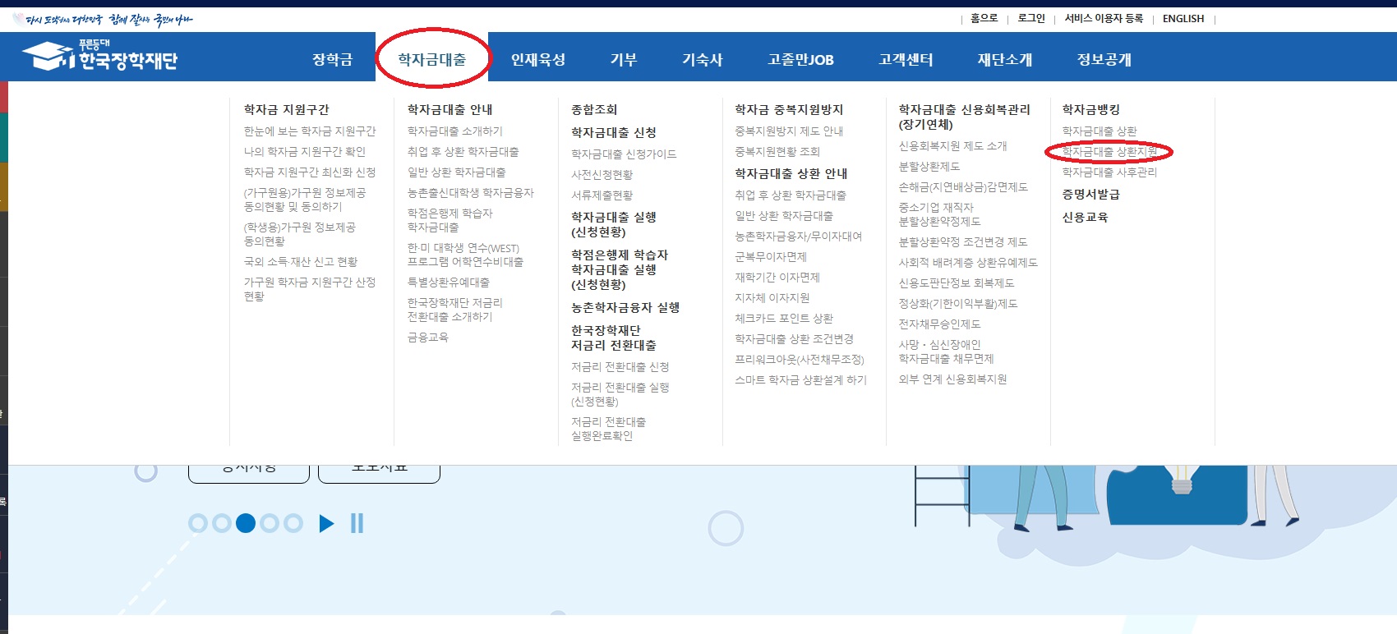The height and width of the screenshot is (634, 1397).
Task: Open 신용교육 link
Action: point(1085,217)
